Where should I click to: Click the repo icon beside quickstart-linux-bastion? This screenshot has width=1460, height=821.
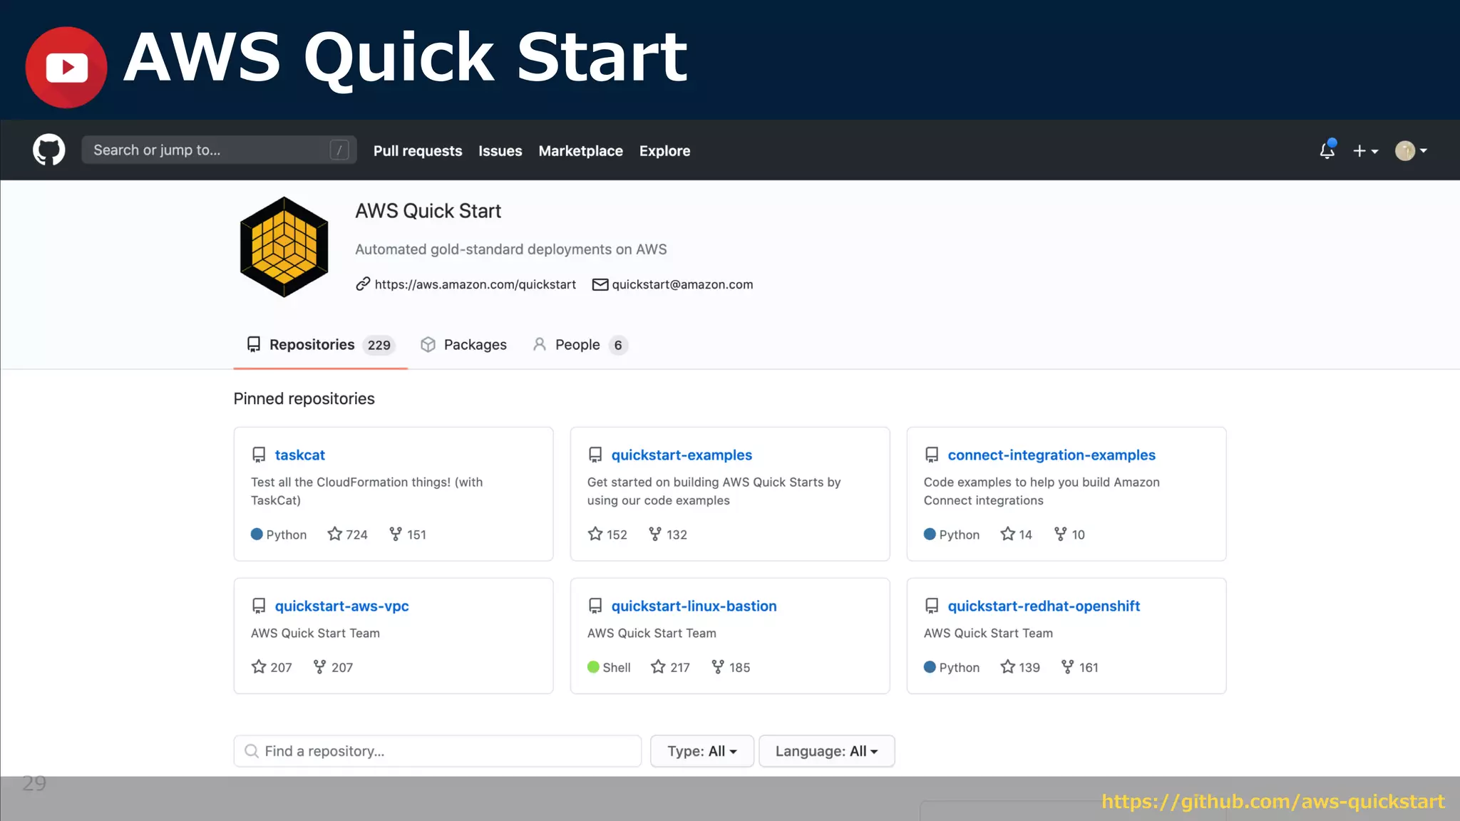point(595,606)
